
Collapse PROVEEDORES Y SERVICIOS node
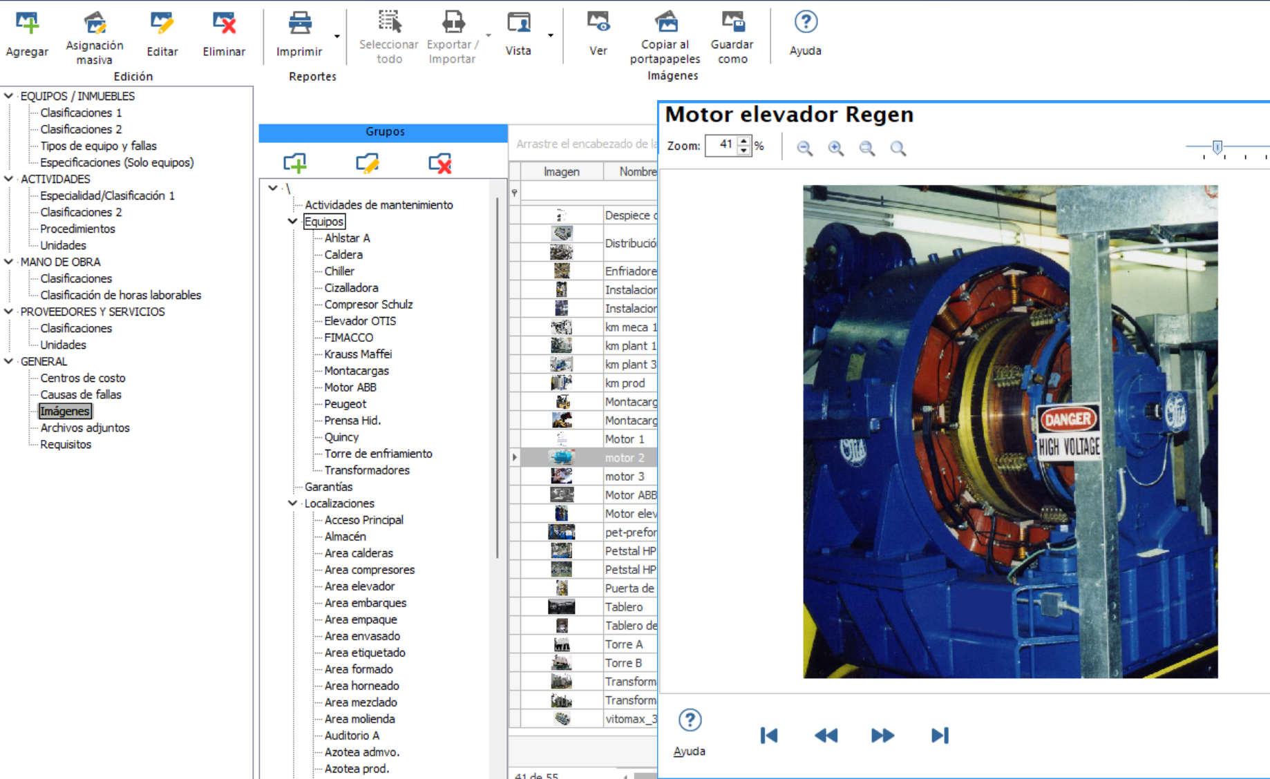pos(8,311)
